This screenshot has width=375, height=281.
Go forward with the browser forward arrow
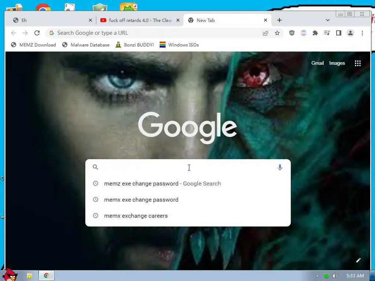point(25,33)
